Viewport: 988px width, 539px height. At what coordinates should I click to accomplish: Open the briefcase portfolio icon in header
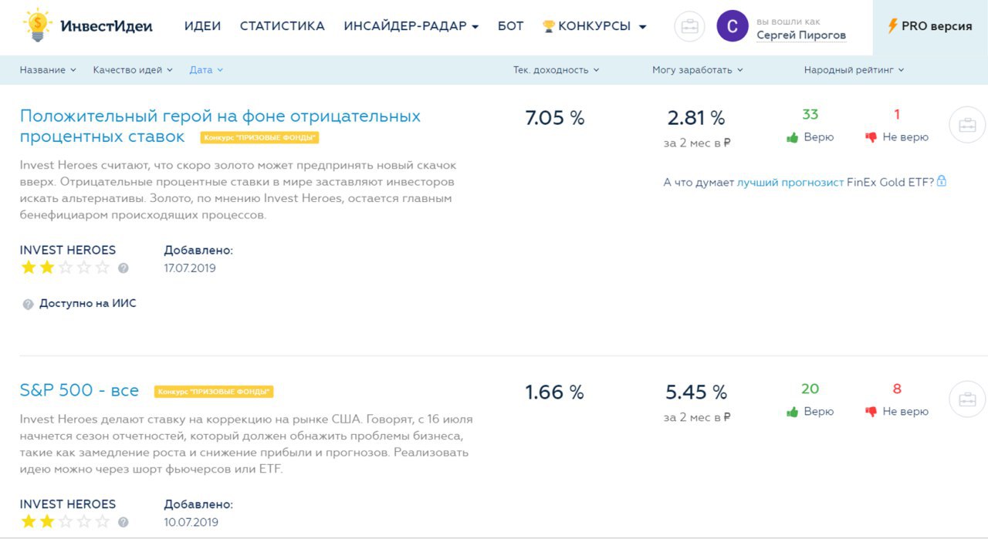tap(689, 26)
